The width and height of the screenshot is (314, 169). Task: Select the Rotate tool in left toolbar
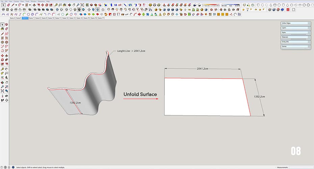click(2, 60)
